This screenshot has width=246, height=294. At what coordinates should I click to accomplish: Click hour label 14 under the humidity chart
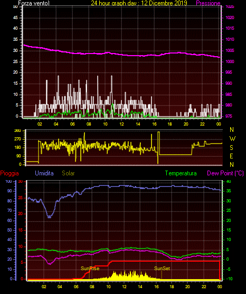point(140,287)
